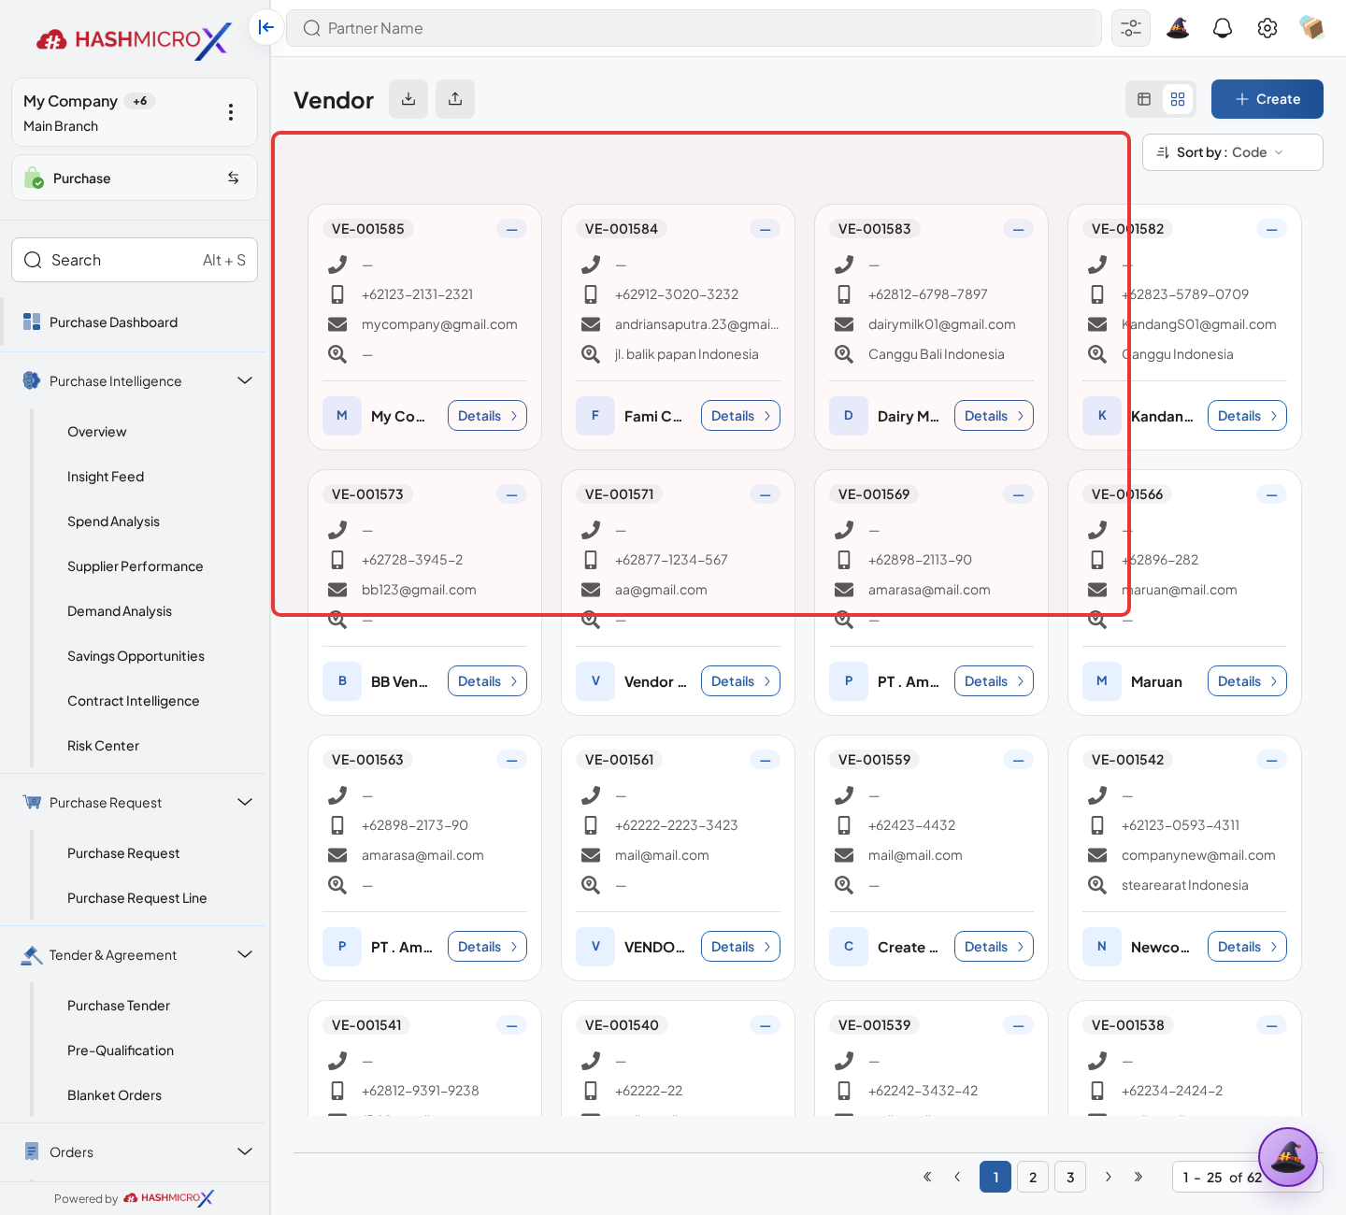Click the HashMicro logo
Image resolution: width=1346 pixels, height=1215 pixels.
[134, 39]
